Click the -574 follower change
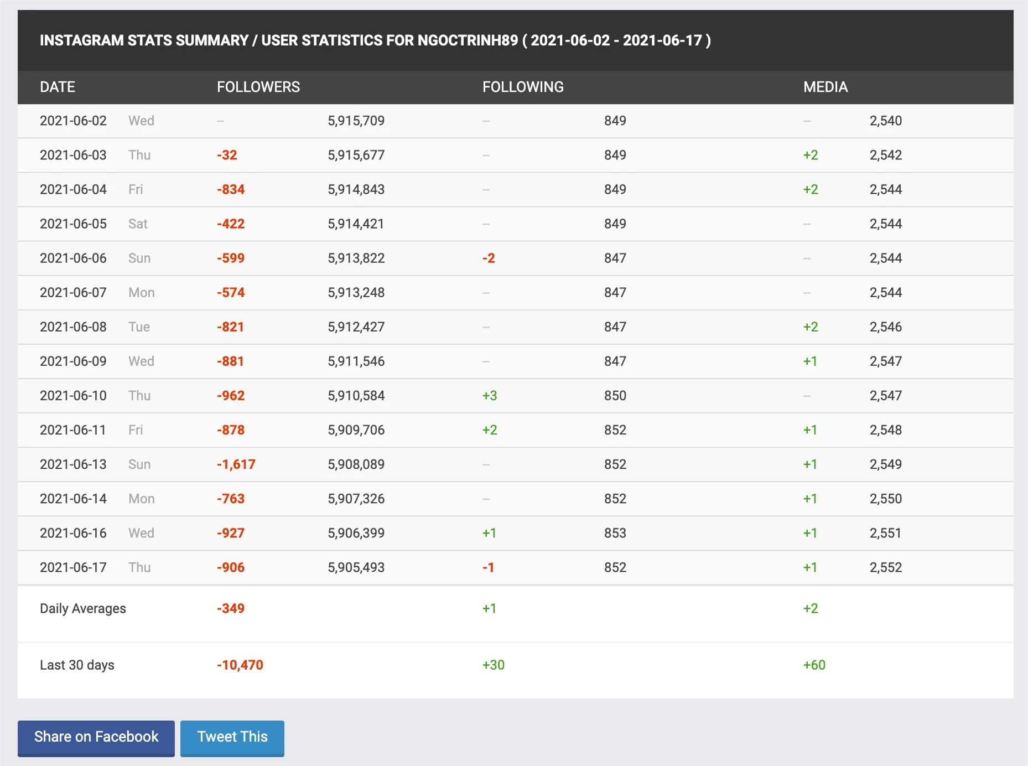 [231, 292]
